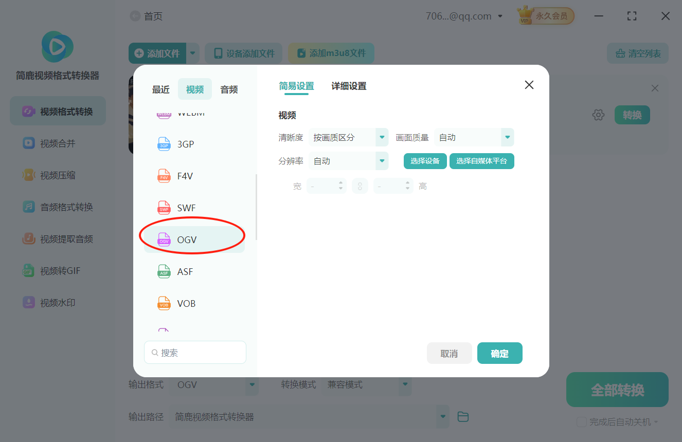Select the 视频压缩 sidebar tool
Image resolution: width=682 pixels, height=442 pixels.
[57, 175]
